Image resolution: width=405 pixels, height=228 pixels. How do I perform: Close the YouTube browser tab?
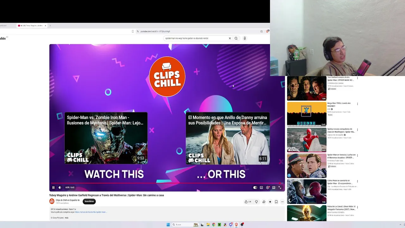pos(45,26)
